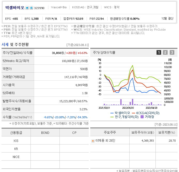The image size is (179, 172).
Task: Click the BOND column header
Action: pos(45,133)
